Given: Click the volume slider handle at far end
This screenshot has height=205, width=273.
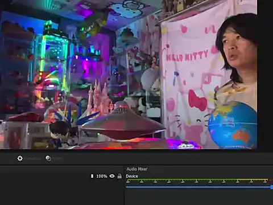Looking at the screenshot, I should click(272, 187).
